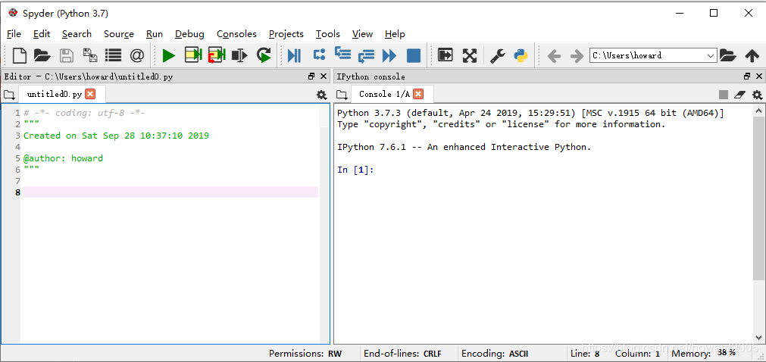Screen dimensions: 766x362
Task: Open the Search menu
Action: (x=77, y=34)
